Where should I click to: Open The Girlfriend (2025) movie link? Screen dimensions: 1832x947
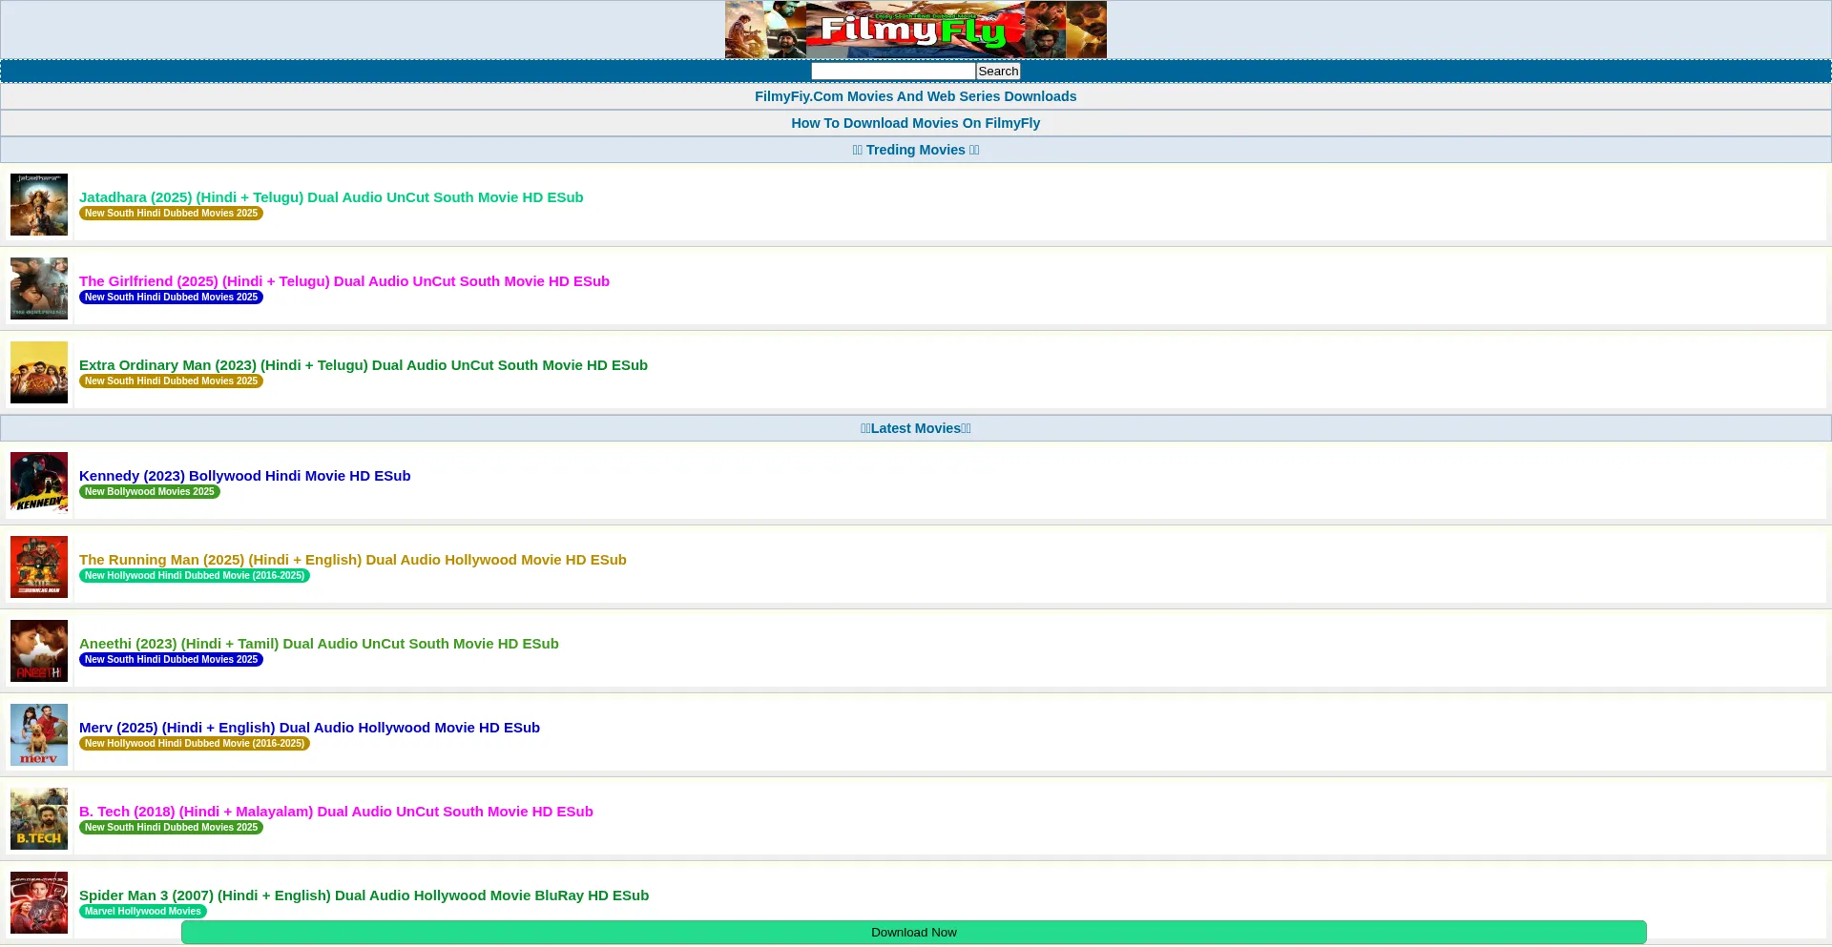(x=344, y=281)
